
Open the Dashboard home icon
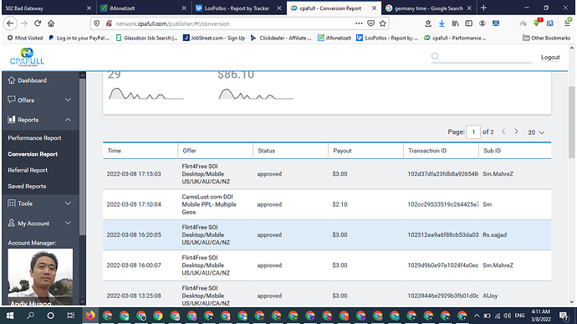pyautogui.click(x=12, y=80)
